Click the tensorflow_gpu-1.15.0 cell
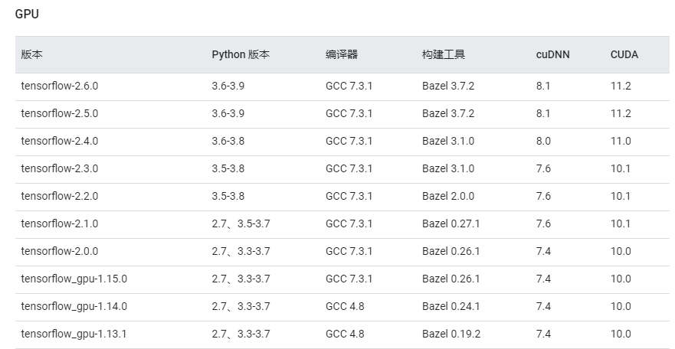Screen dimensions: 675x349 pos(74,279)
